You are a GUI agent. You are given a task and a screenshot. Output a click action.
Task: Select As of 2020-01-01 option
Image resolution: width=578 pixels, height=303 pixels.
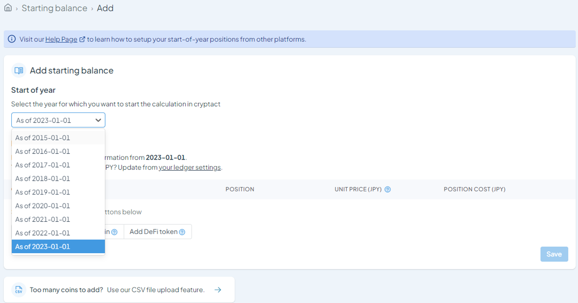pyautogui.click(x=58, y=206)
